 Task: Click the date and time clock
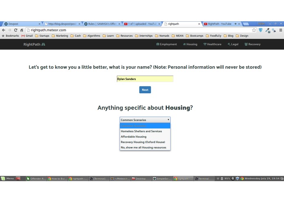click(262, 178)
